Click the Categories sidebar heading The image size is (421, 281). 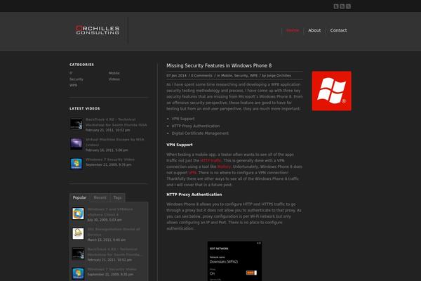pyautogui.click(x=81, y=65)
